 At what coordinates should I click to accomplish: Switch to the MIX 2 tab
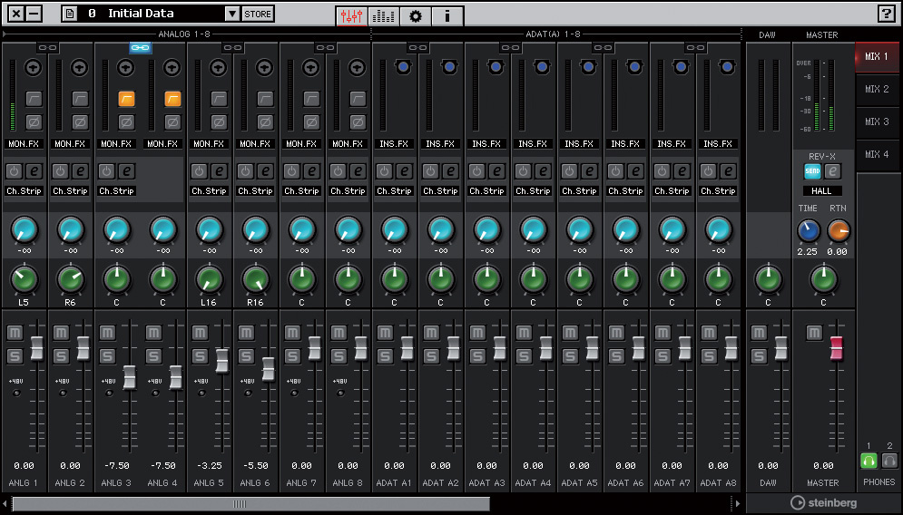tap(877, 89)
